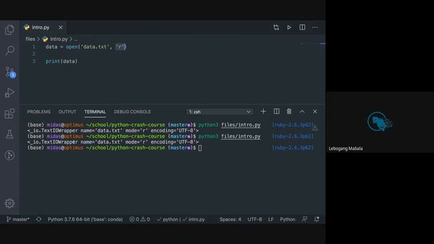Viewport: 434px width, 244px height.
Task: Change indentation via Spaces: 4
Action: 231,219
